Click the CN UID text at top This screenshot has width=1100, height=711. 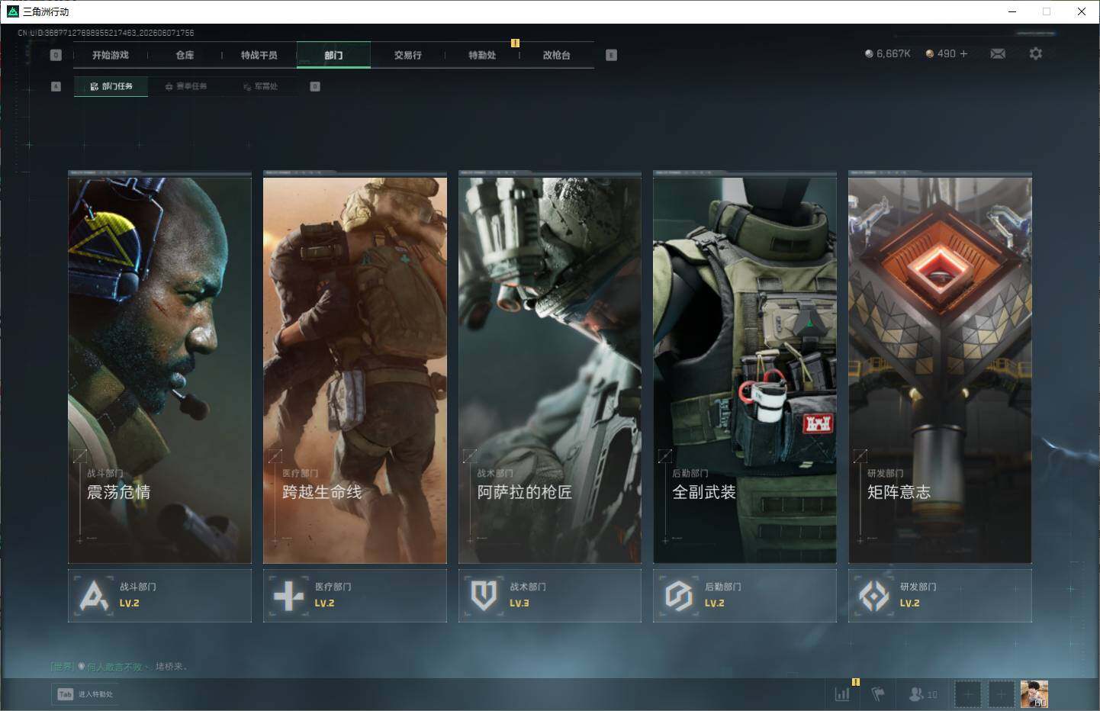tap(106, 33)
